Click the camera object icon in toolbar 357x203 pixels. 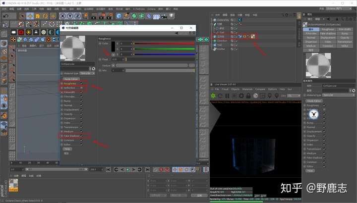click(x=164, y=16)
